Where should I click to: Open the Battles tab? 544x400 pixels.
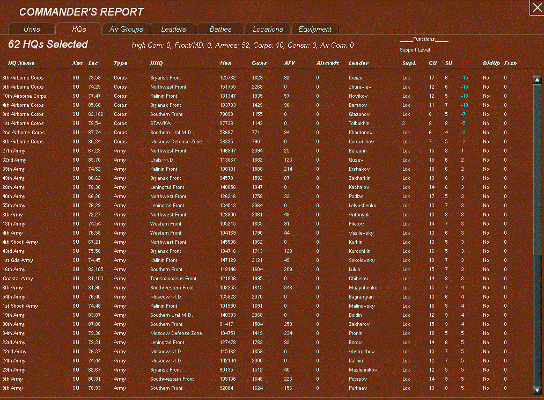[220, 29]
